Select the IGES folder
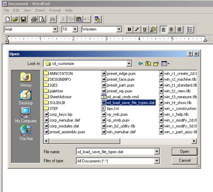Screen dimensions: 213x192 pyautogui.click(x=51, y=85)
